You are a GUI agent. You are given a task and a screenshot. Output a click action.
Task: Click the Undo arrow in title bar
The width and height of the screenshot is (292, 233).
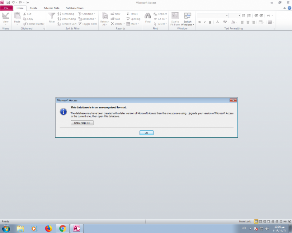13,2
